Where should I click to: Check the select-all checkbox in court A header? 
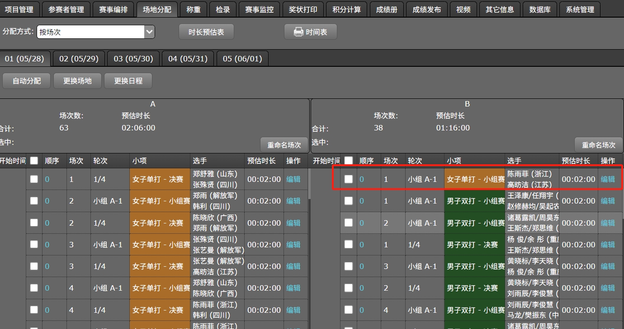(34, 161)
